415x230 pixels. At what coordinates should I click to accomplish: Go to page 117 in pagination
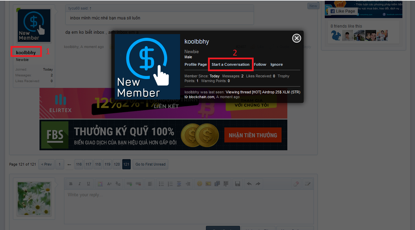click(x=89, y=164)
